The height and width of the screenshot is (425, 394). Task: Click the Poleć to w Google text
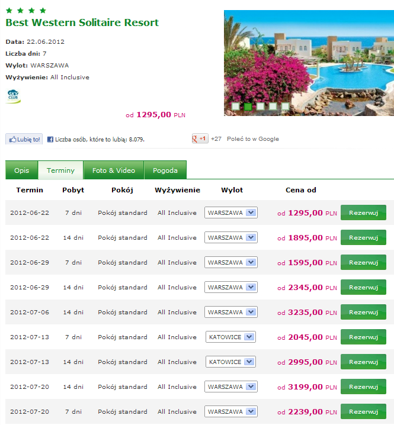click(253, 139)
